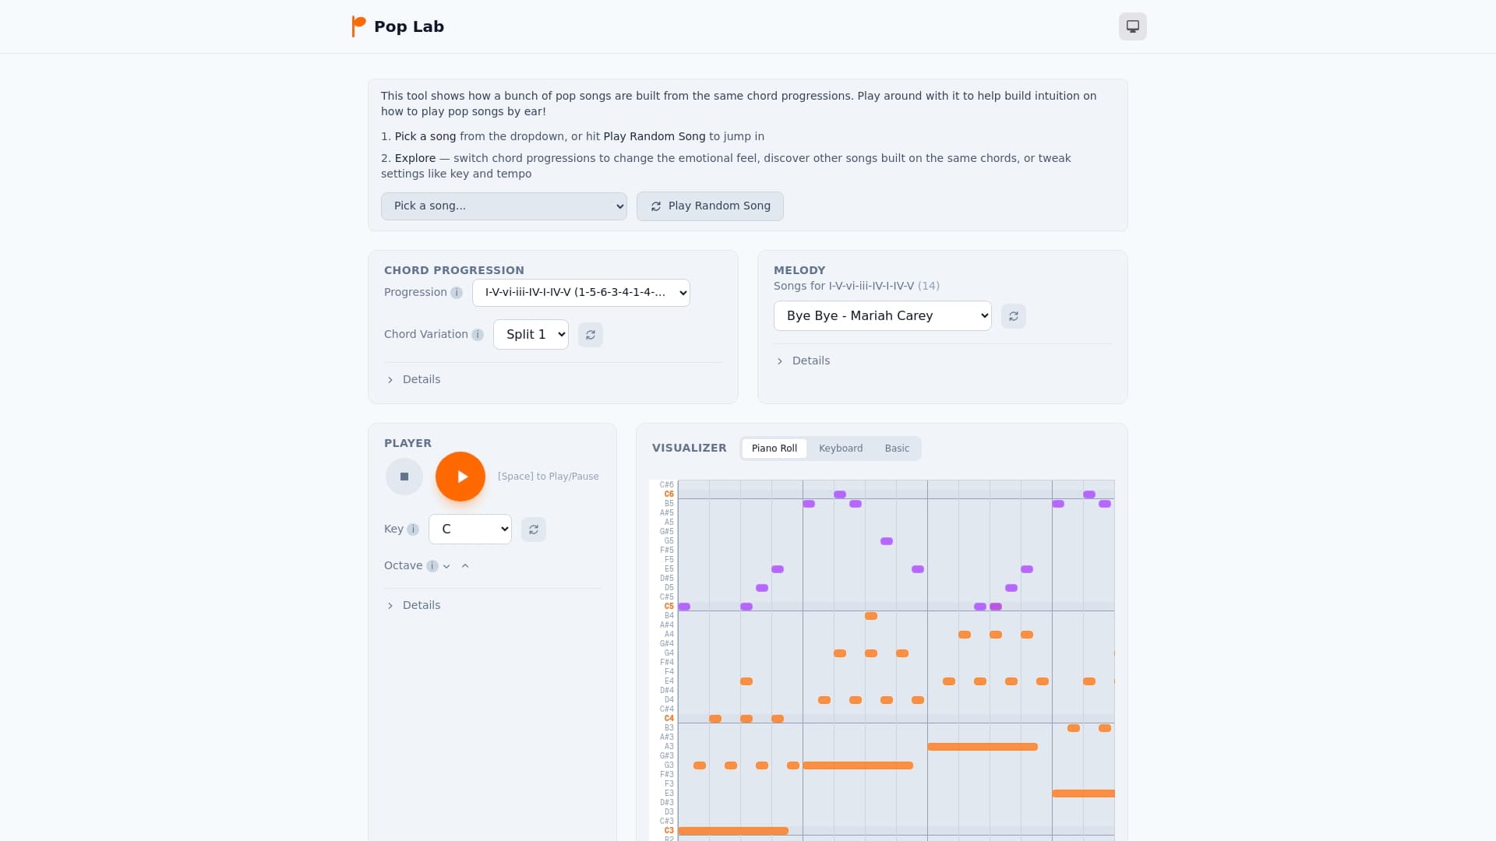
Task: Open the Pick a song dropdown
Action: pos(503,206)
